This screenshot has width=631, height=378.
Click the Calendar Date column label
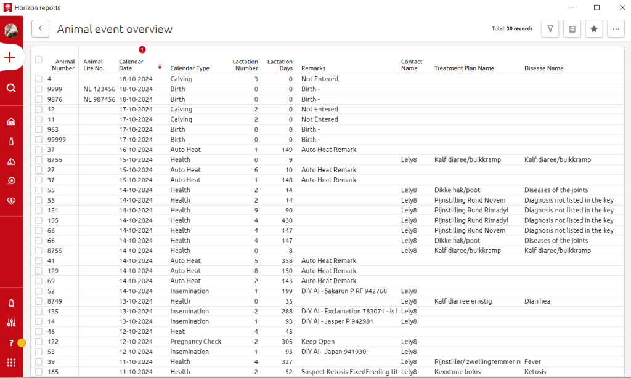tap(131, 65)
